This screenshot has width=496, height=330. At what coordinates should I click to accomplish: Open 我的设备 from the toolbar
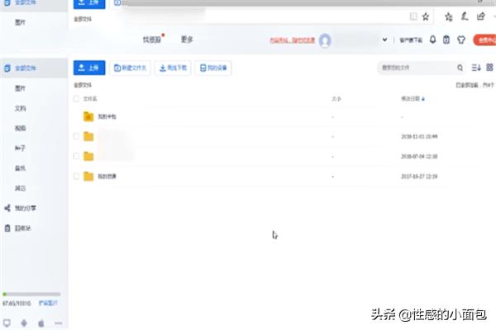(x=212, y=68)
